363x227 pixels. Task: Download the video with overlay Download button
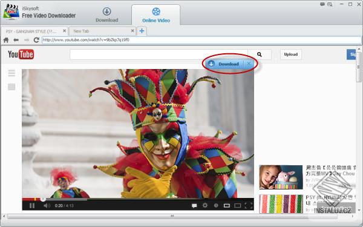coord(224,64)
